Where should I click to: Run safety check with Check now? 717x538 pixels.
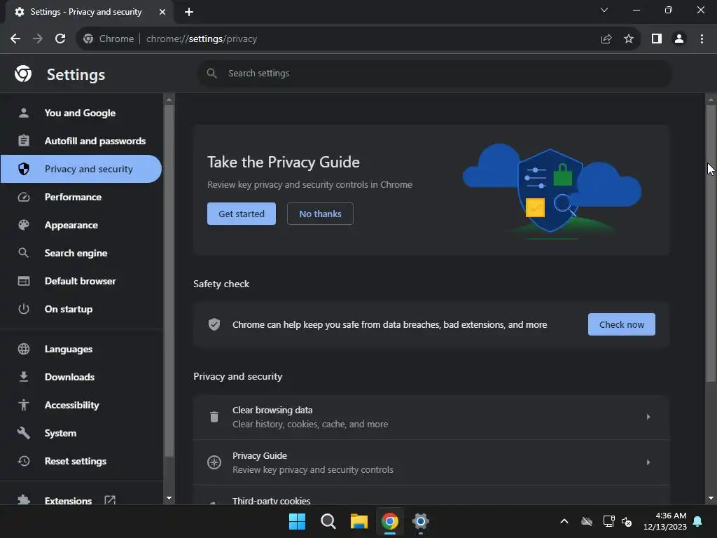tap(622, 324)
